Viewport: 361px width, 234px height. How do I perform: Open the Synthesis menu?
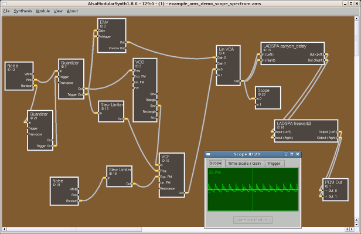22,11
